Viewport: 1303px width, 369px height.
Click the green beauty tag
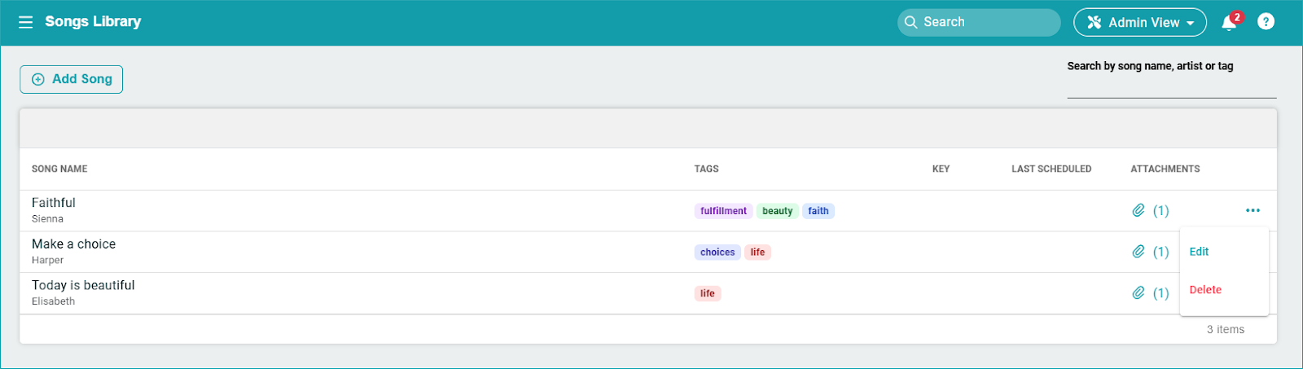pyautogui.click(x=777, y=211)
